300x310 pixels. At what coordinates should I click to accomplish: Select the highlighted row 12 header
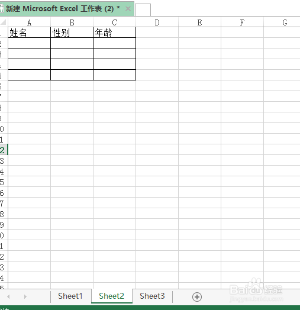4,150
